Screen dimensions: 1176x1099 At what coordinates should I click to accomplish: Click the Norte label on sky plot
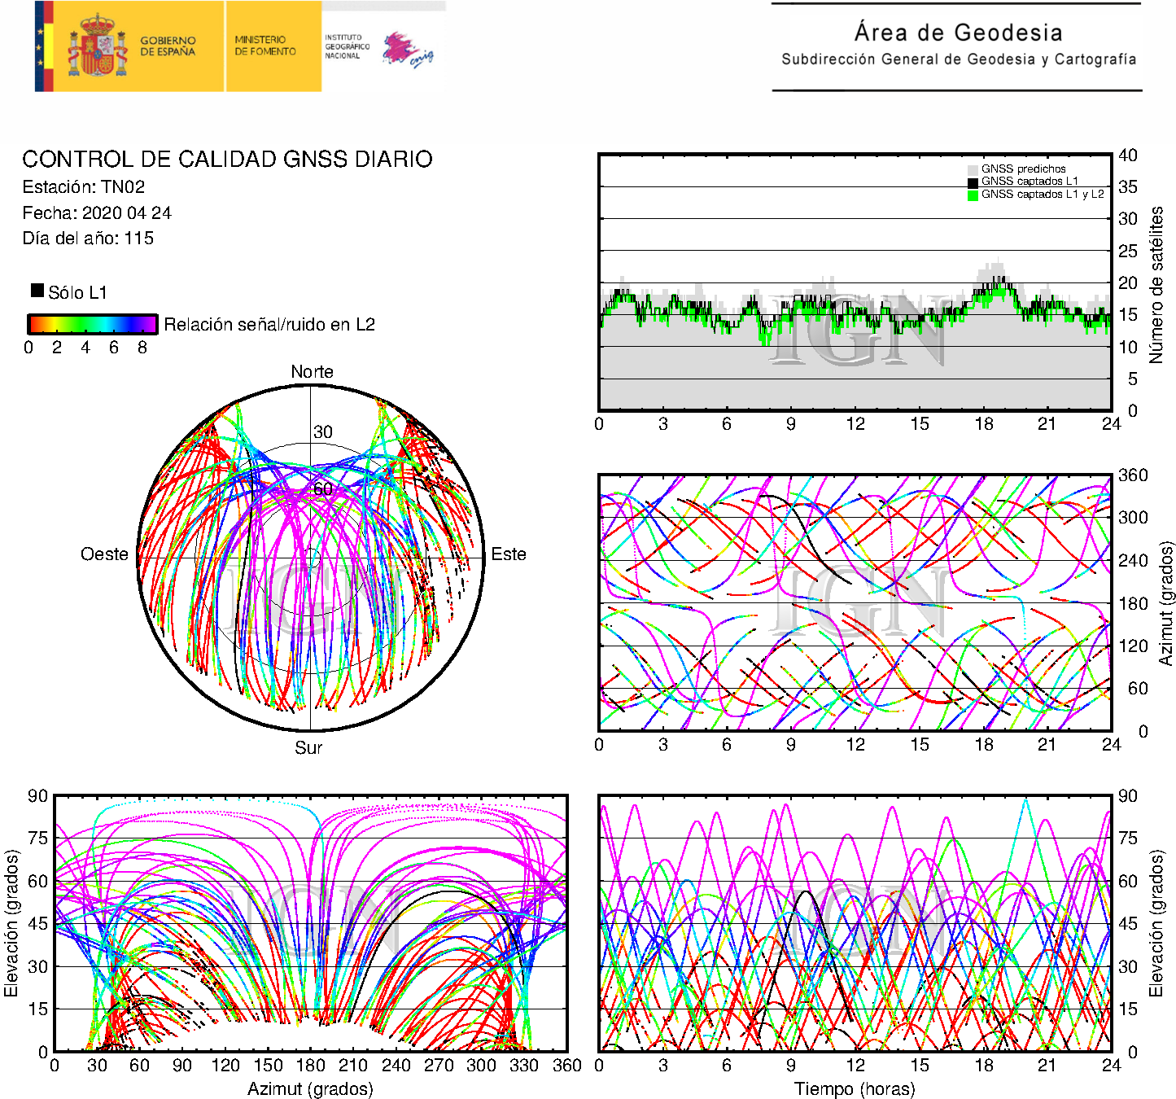pos(312,372)
